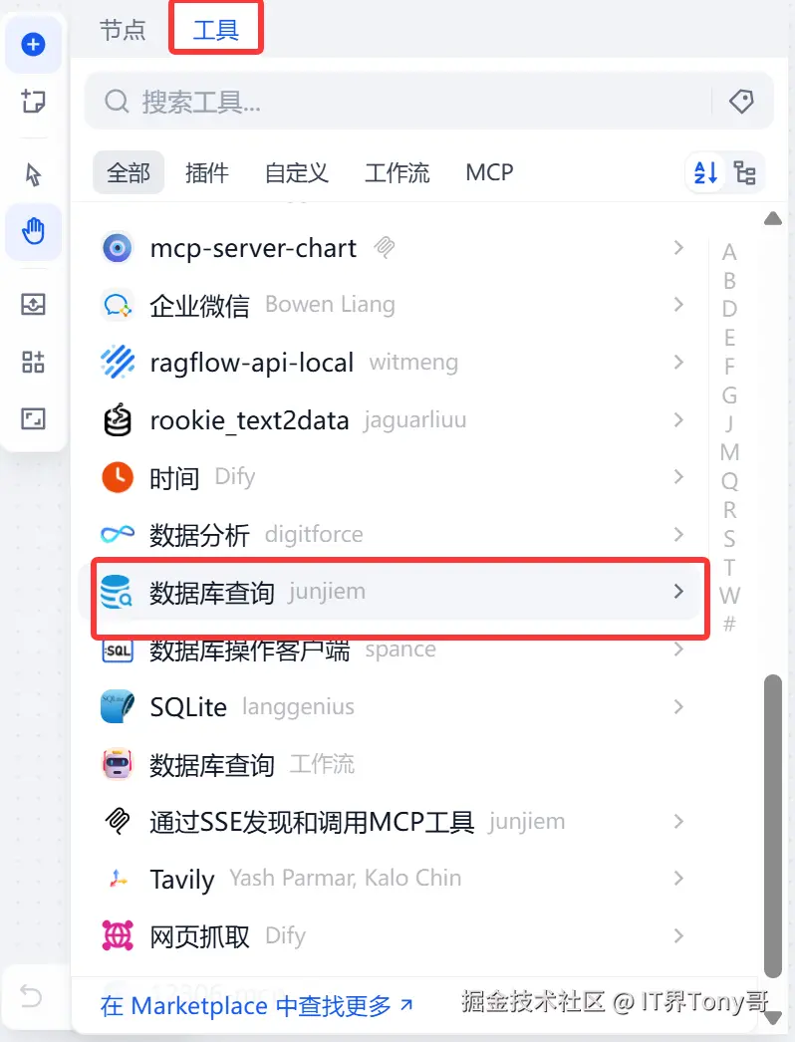
Task: Click the tag filter icon in search bar
Action: point(741,102)
